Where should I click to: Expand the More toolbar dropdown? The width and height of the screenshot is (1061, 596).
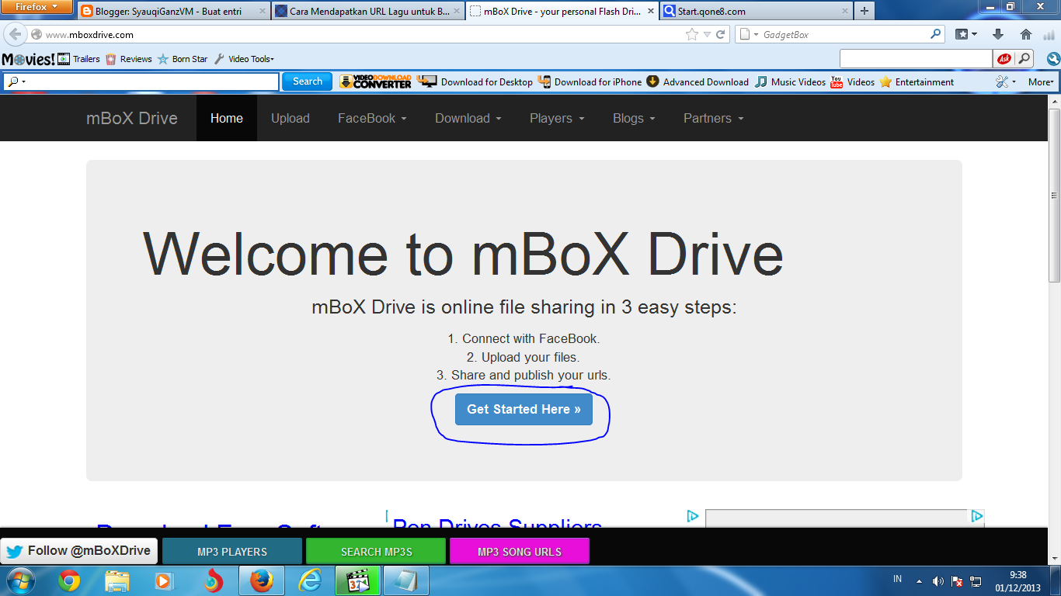tap(1042, 81)
